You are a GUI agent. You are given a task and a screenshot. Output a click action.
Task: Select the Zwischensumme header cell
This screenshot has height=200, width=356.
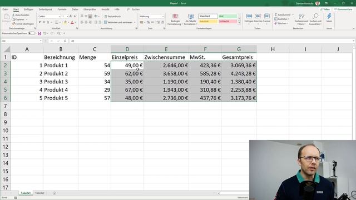pyautogui.click(x=166, y=57)
